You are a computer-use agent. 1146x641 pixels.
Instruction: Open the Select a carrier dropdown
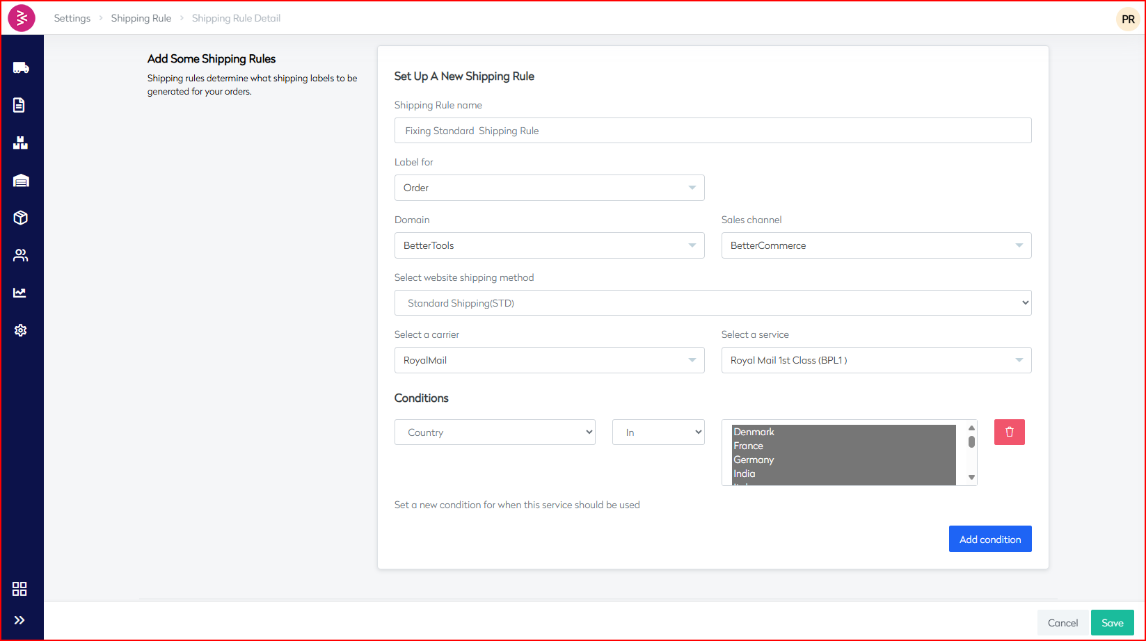click(549, 359)
